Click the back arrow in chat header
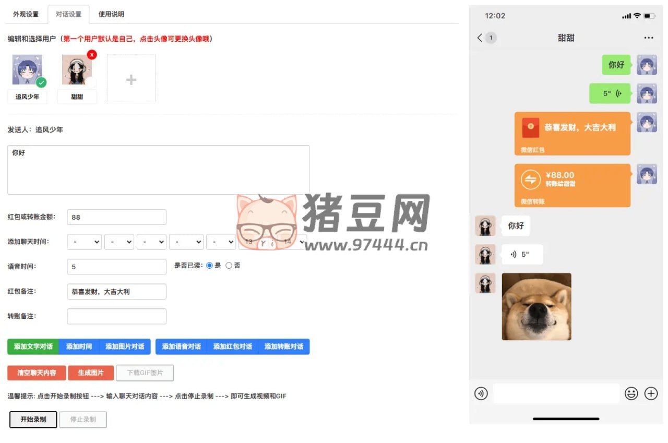 coord(480,38)
